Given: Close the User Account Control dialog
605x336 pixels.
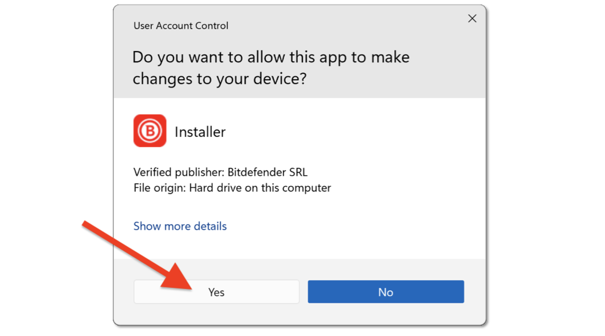Looking at the screenshot, I should tap(472, 19).
